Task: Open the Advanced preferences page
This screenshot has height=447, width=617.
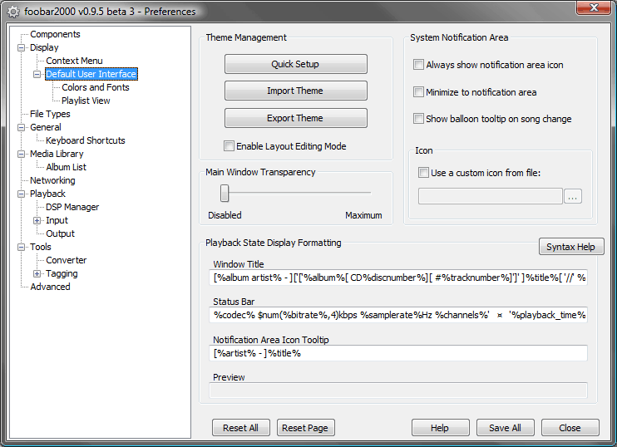Action: (x=50, y=287)
